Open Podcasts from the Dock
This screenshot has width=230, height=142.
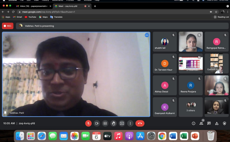pyautogui.click(x=129, y=136)
